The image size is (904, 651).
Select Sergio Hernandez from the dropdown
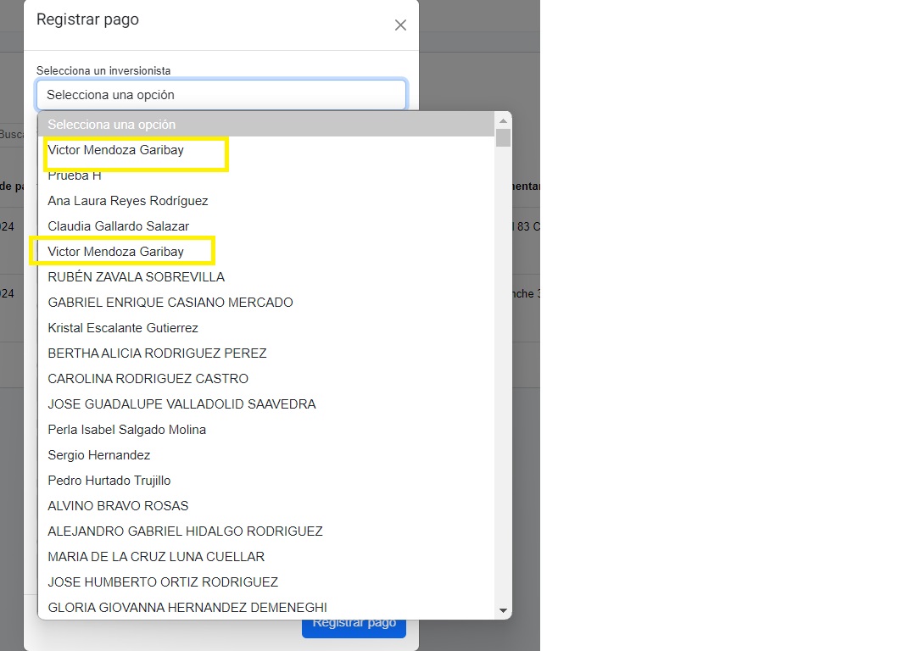(99, 455)
